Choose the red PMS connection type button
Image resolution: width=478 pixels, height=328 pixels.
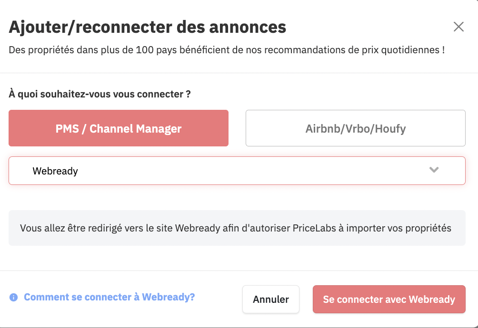[118, 128]
